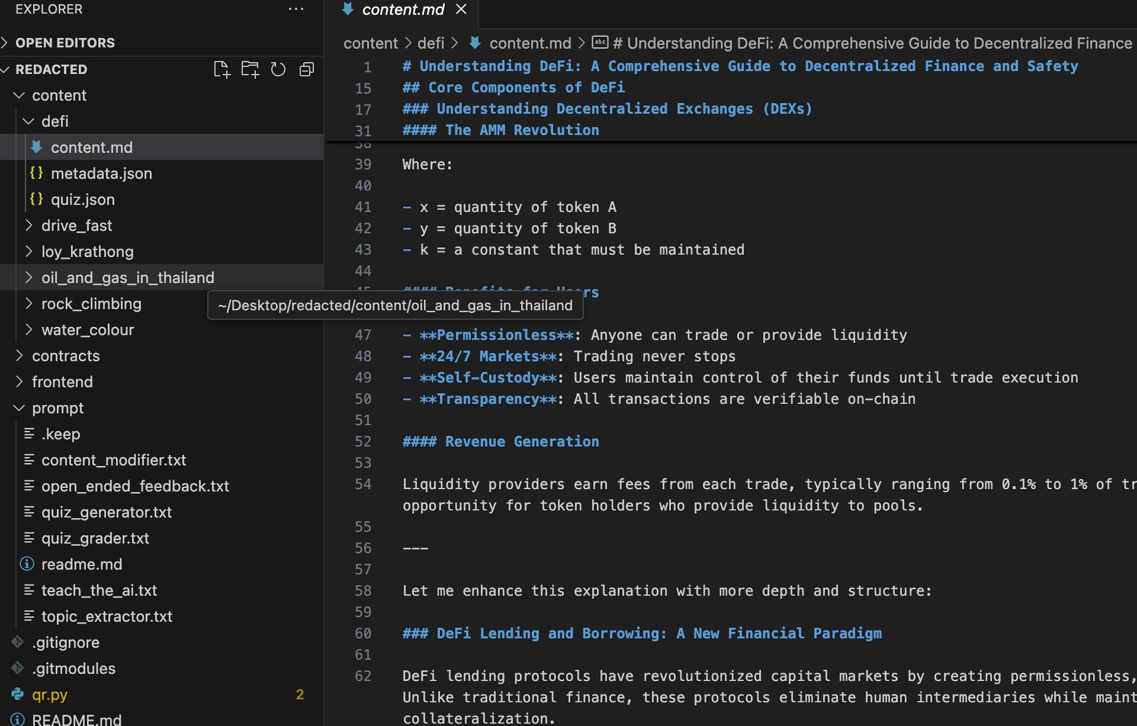Click the text file icon of .keep

tap(28, 433)
